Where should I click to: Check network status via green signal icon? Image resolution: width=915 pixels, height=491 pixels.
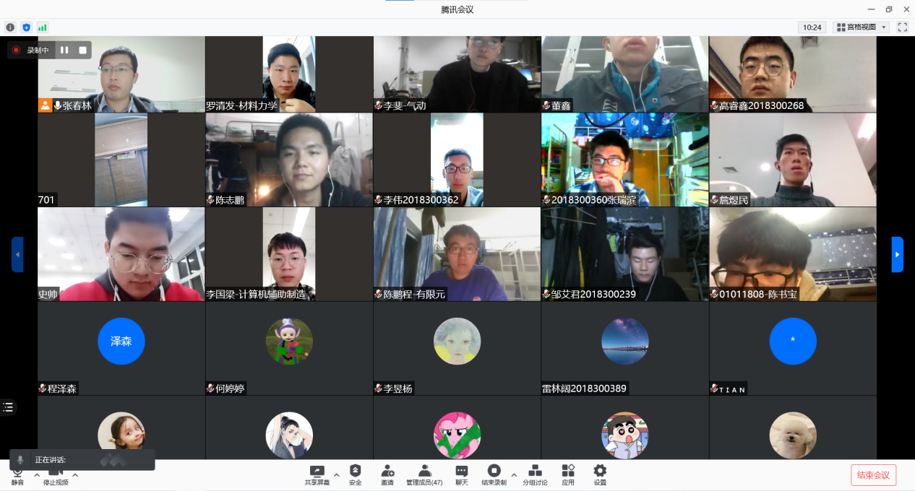[43, 27]
